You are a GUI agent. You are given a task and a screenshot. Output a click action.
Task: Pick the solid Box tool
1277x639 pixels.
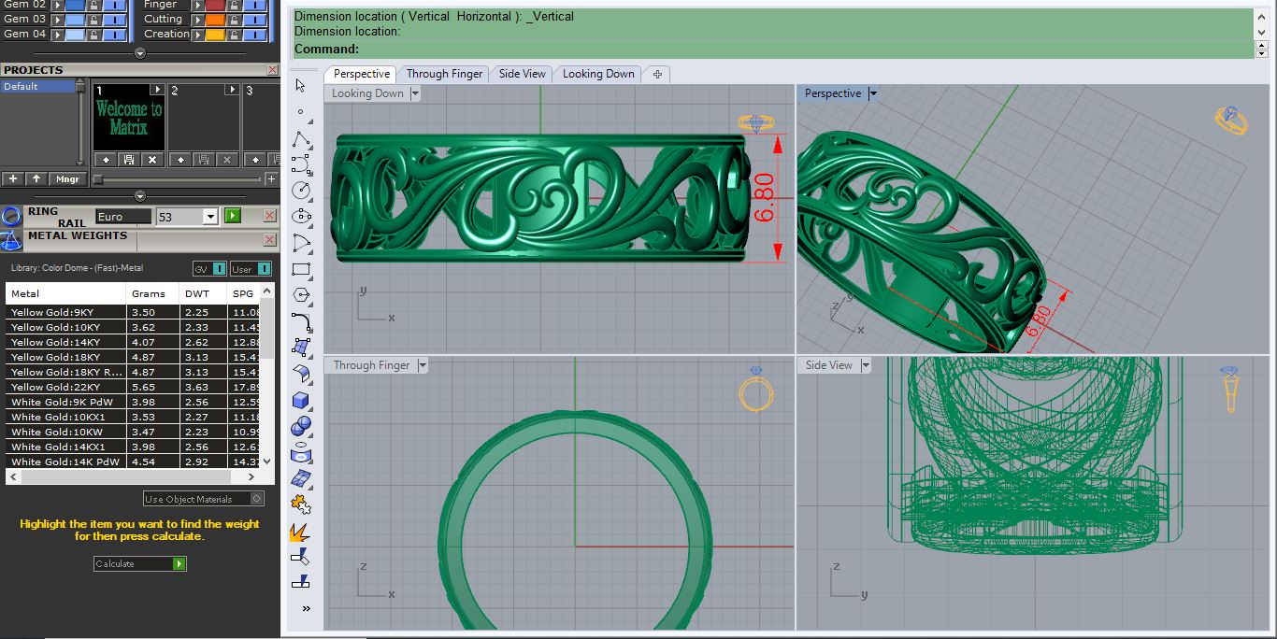(x=301, y=400)
